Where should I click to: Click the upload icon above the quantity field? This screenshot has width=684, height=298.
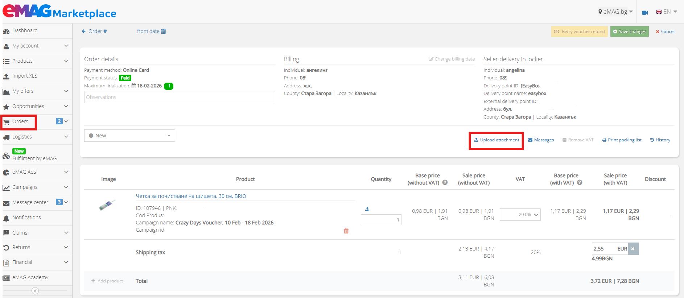[367, 209]
